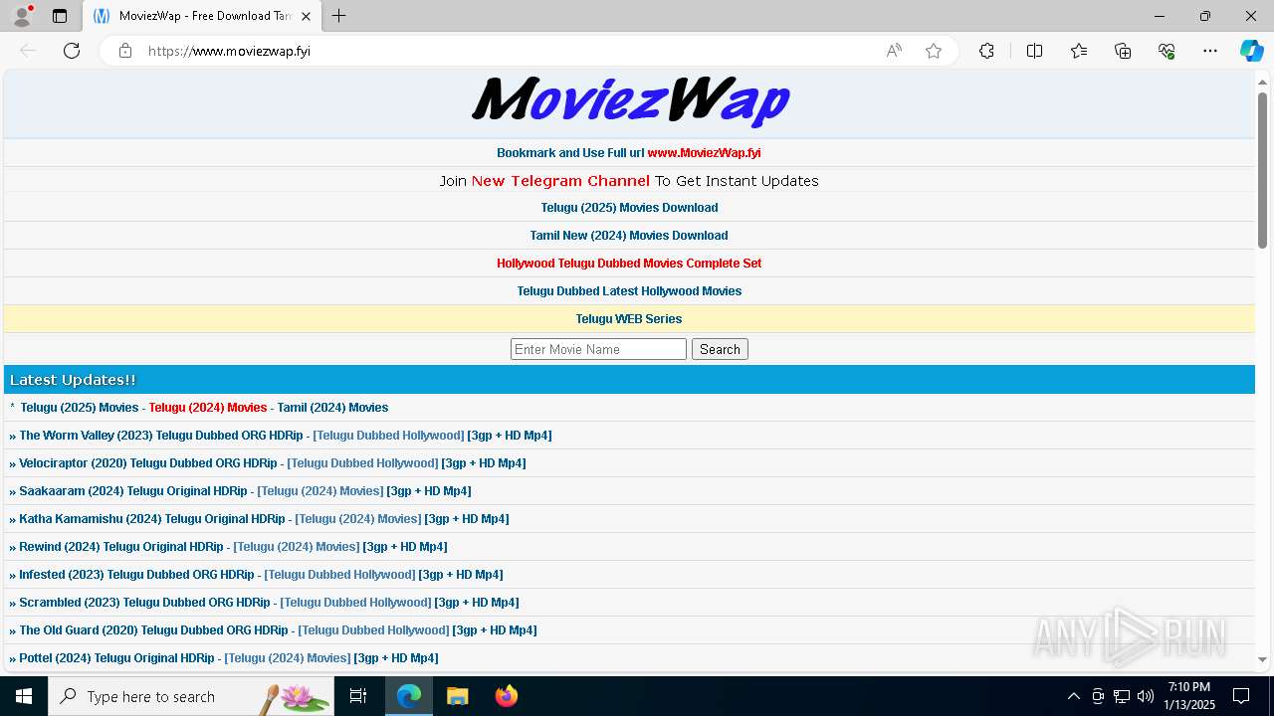Viewport: 1274px width, 716px height.
Task: Open www.MoviezWap.fyi bookmark link
Action: (704, 153)
